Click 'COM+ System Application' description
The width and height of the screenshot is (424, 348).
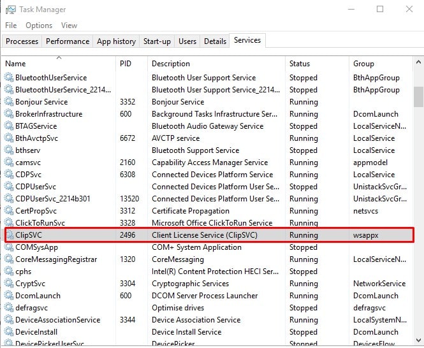(x=196, y=247)
